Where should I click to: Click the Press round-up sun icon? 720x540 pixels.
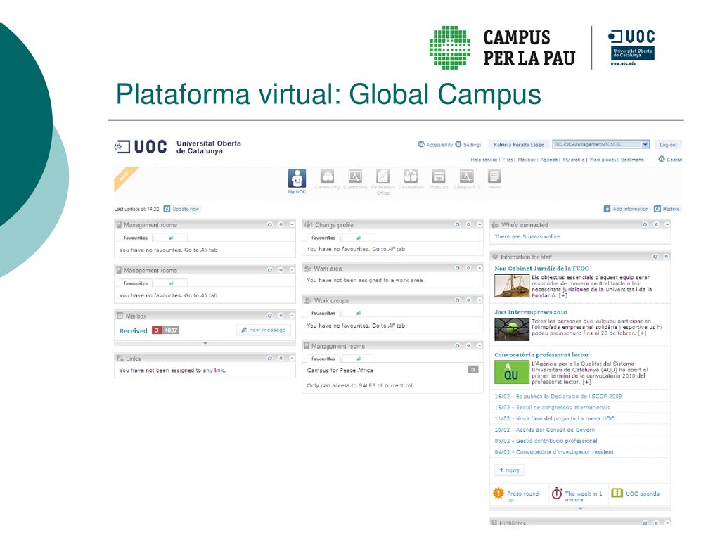[x=499, y=493]
